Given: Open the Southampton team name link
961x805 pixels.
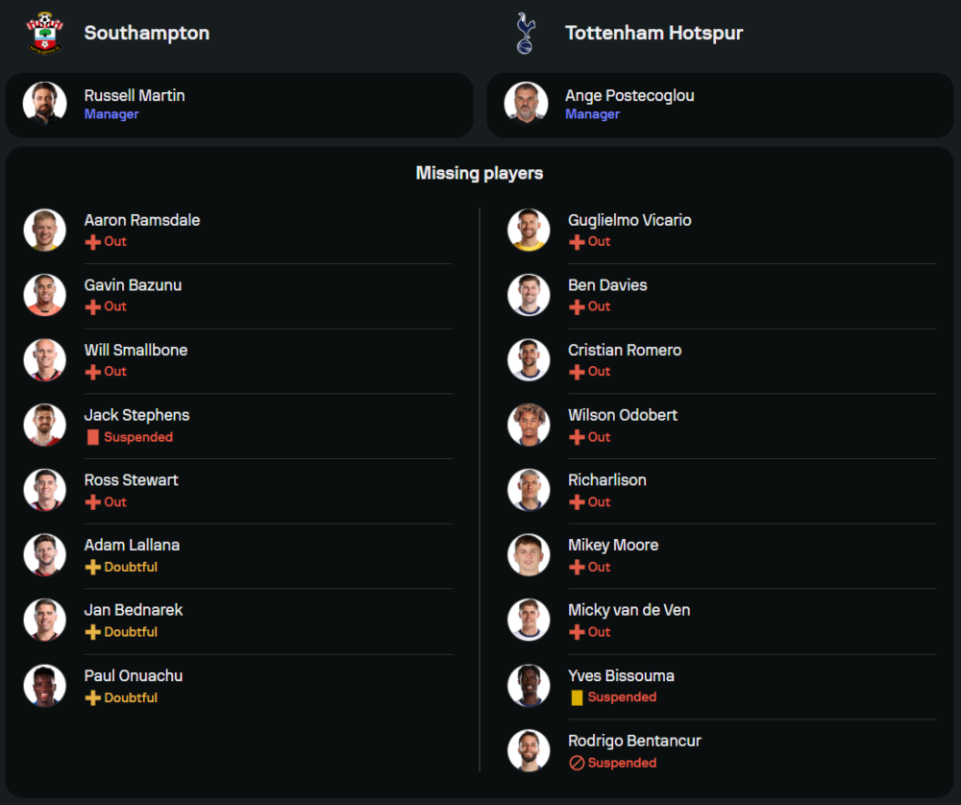Looking at the screenshot, I should (x=147, y=33).
